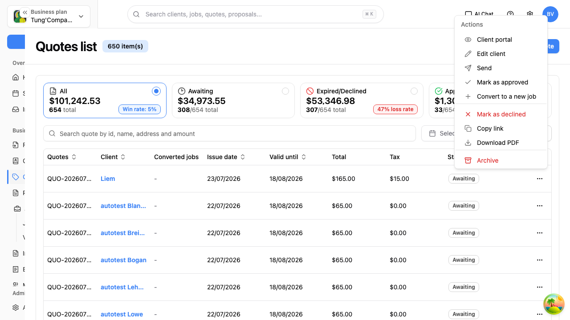Open the client link autotest Lowe
Image resolution: width=570 pixels, height=320 pixels.
tap(122, 314)
